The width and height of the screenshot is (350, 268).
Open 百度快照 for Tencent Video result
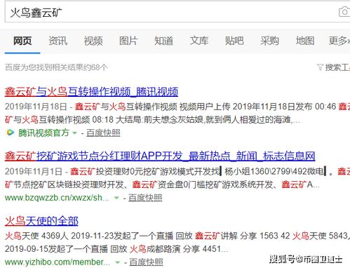pos(103,133)
